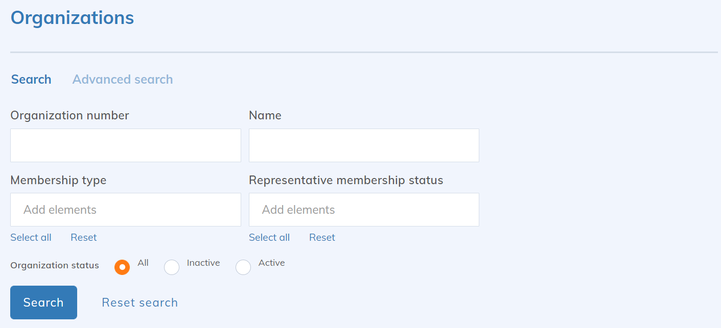Reset the Representative membership status selection
The image size is (721, 328).
click(x=322, y=238)
